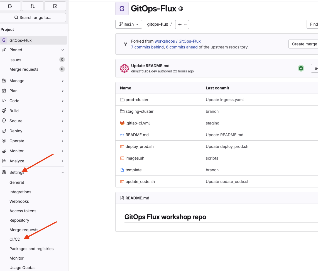Click the gitops-flux breadcrumb link
318x271 pixels.
coord(158,24)
